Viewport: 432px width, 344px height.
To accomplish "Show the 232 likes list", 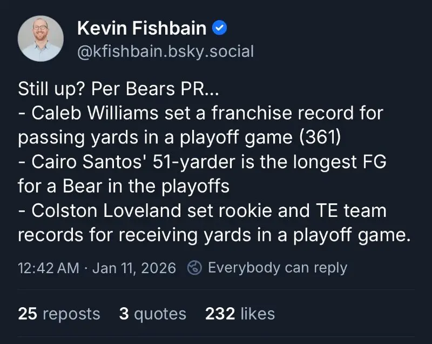I will 240,314.
